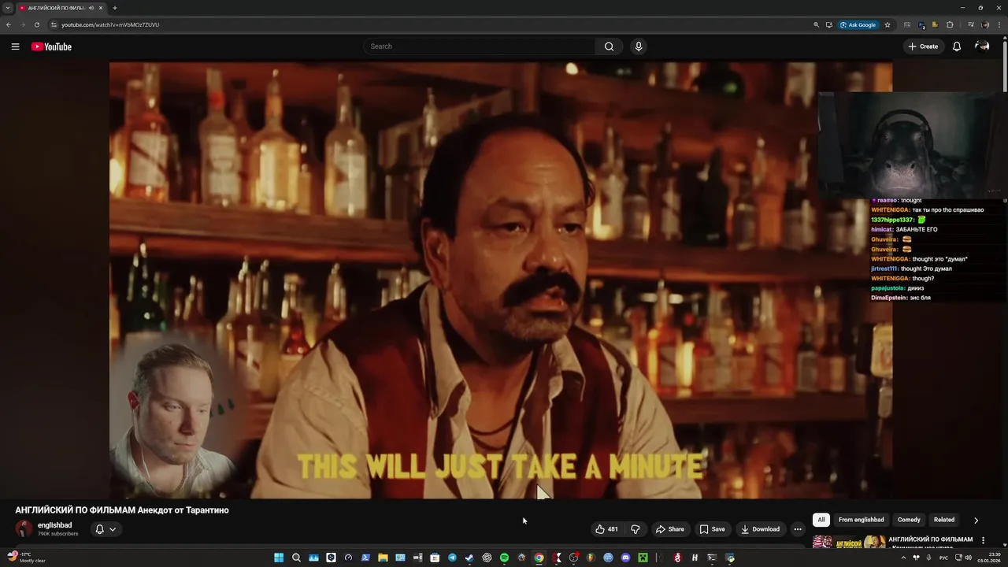This screenshot has height=567, width=1008.
Task: Open the Chrome extensions puzzle icon
Action: pyautogui.click(x=950, y=24)
